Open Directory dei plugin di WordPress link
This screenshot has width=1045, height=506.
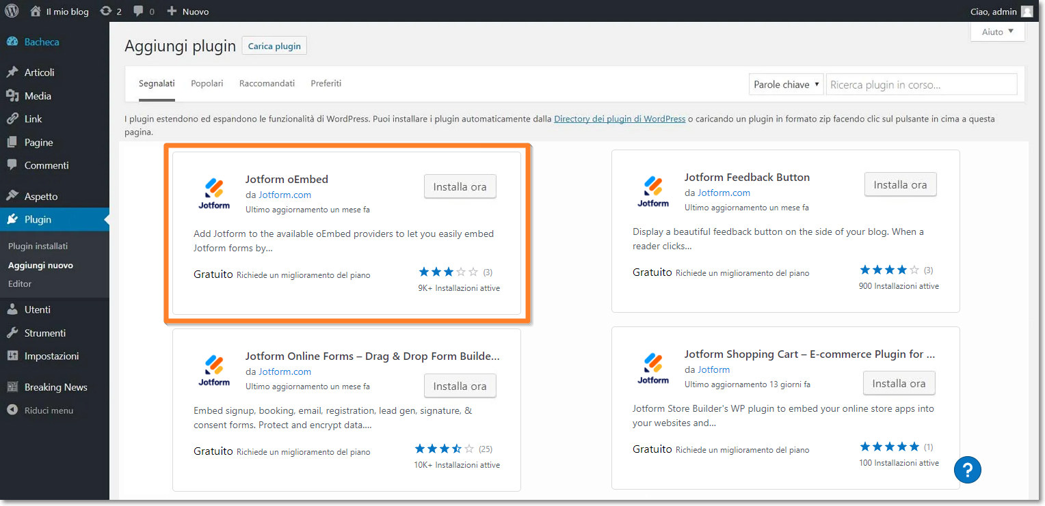(x=620, y=119)
